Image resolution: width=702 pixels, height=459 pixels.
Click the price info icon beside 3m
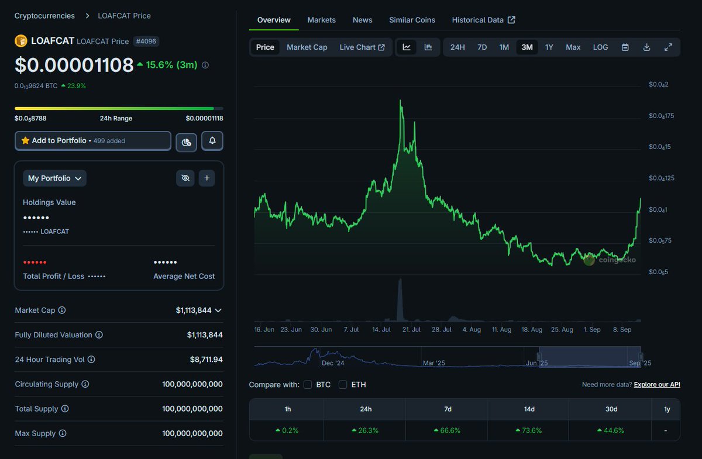[205, 65]
